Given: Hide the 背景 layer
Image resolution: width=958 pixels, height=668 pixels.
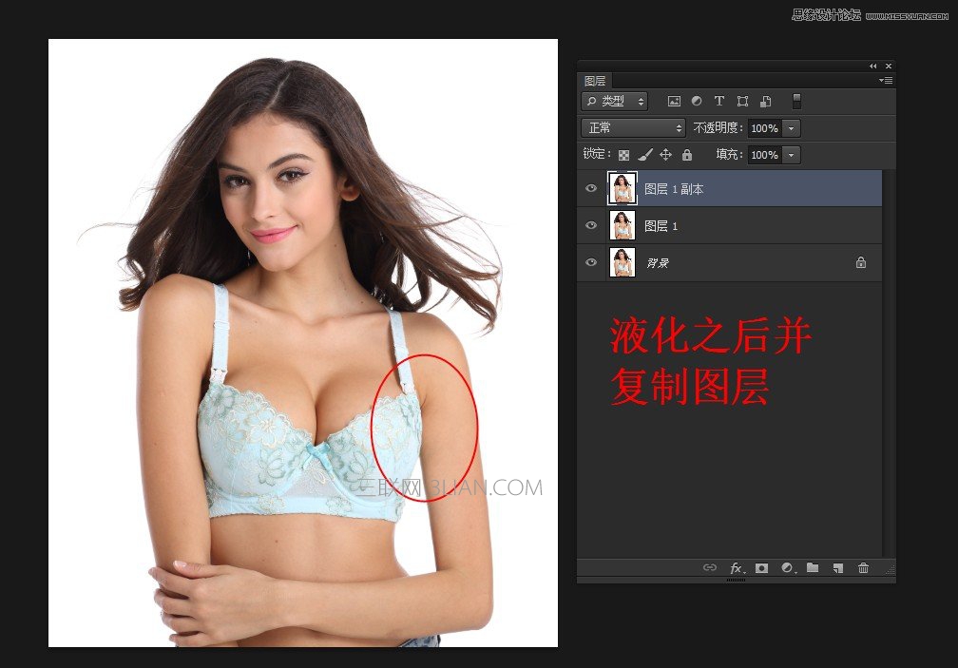Looking at the screenshot, I should pyautogui.click(x=591, y=262).
